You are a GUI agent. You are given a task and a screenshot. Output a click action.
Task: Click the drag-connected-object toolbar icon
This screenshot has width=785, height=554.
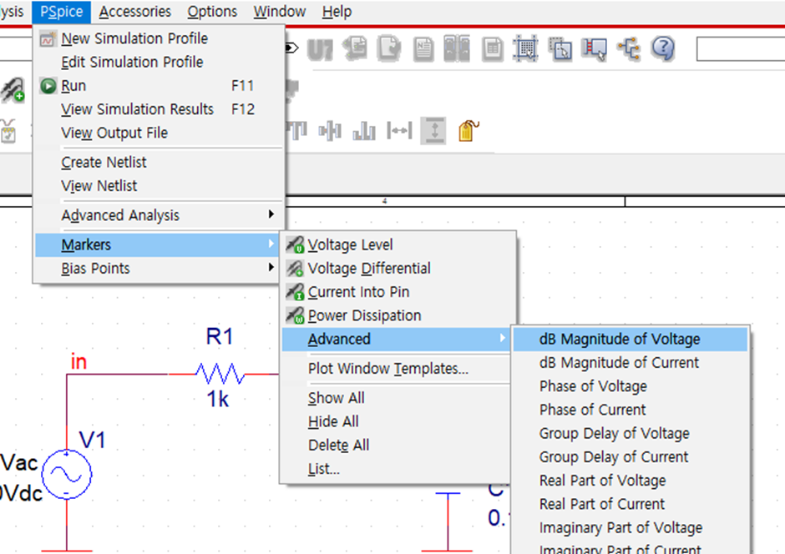coord(595,49)
